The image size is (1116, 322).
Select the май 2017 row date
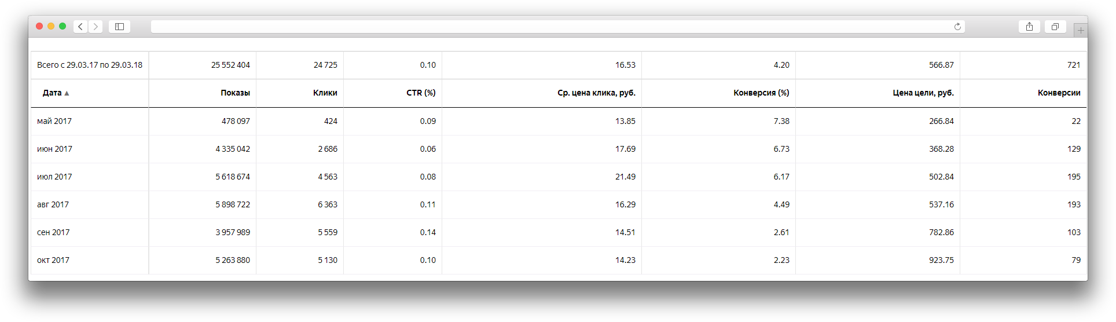(54, 121)
